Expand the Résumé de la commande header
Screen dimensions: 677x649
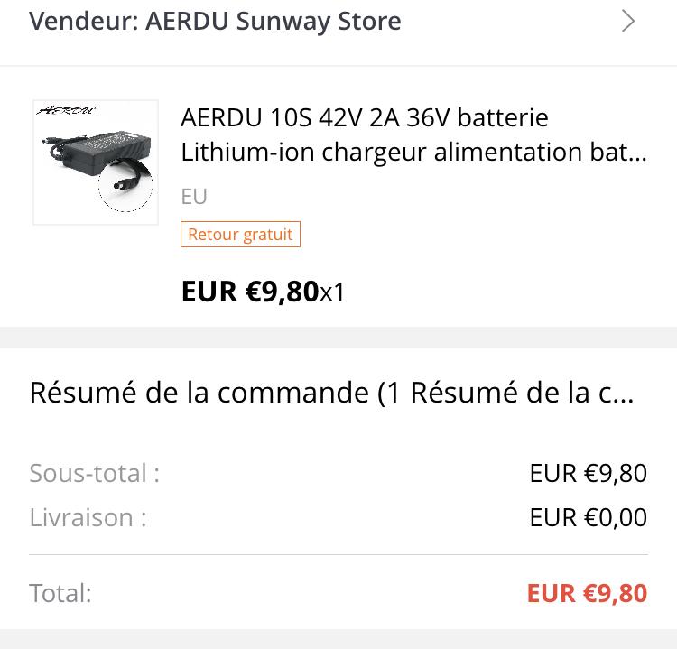331,393
